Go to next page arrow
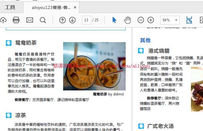The image size is (203, 131). (72, 20)
